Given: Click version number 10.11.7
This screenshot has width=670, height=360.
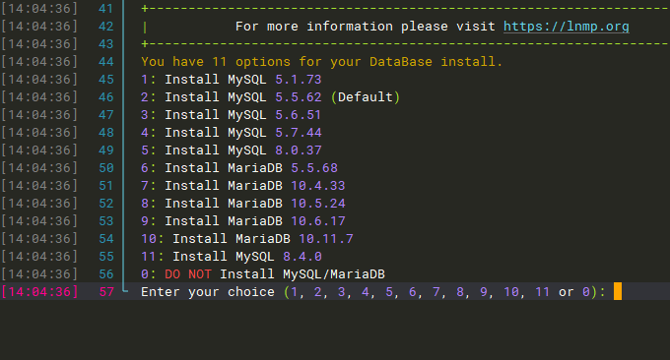Looking at the screenshot, I should pyautogui.click(x=326, y=239).
